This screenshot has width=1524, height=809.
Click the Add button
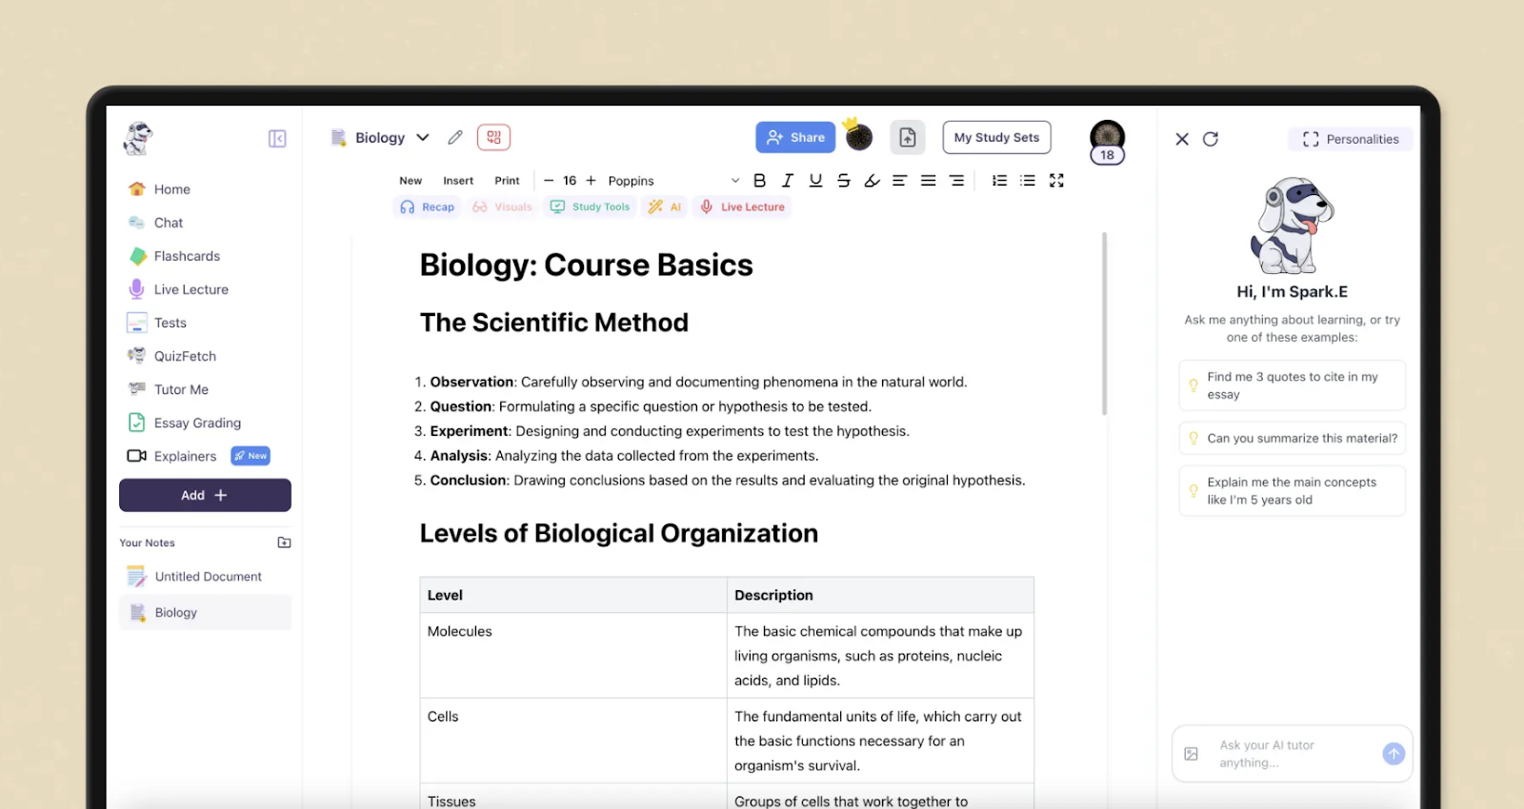(x=205, y=495)
